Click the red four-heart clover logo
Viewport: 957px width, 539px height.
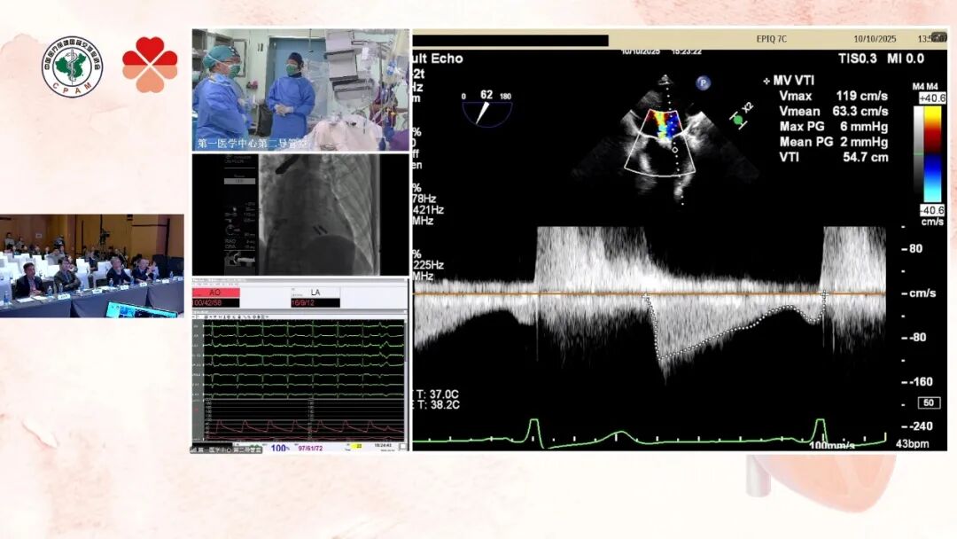pyautogui.click(x=150, y=65)
